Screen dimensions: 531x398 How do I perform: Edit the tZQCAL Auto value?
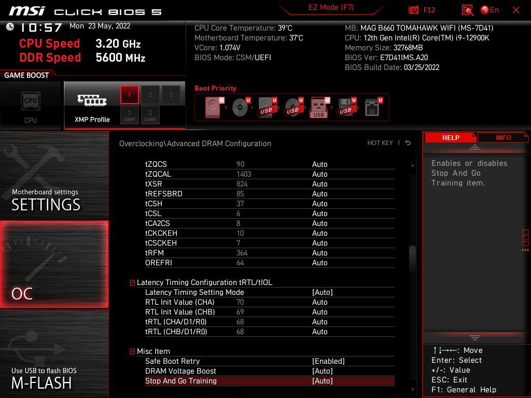coord(319,174)
